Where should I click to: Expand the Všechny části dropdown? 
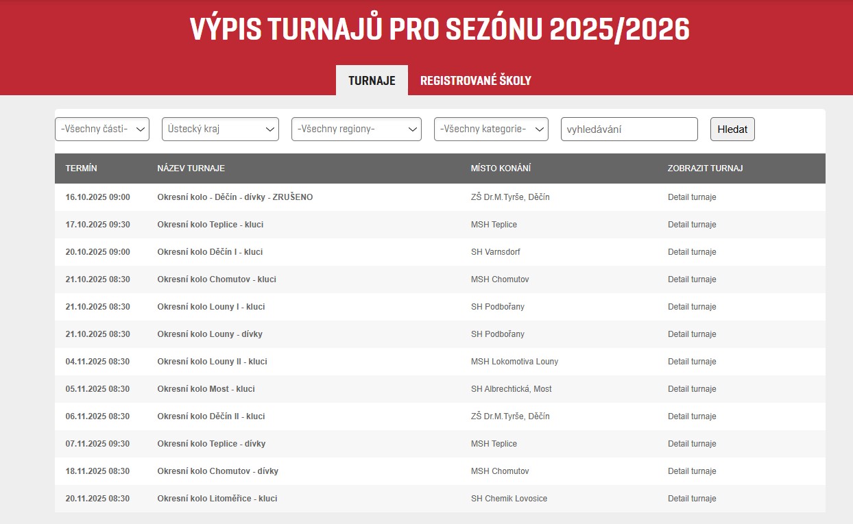102,129
